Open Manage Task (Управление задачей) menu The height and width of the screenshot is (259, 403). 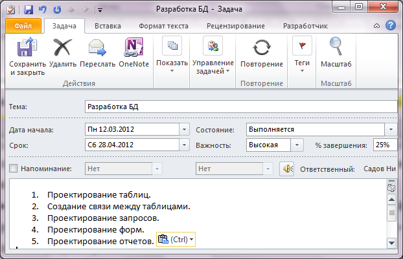click(x=213, y=56)
